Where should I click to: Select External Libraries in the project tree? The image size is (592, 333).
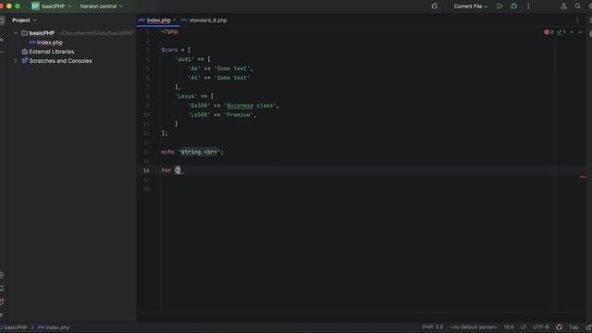pos(52,52)
